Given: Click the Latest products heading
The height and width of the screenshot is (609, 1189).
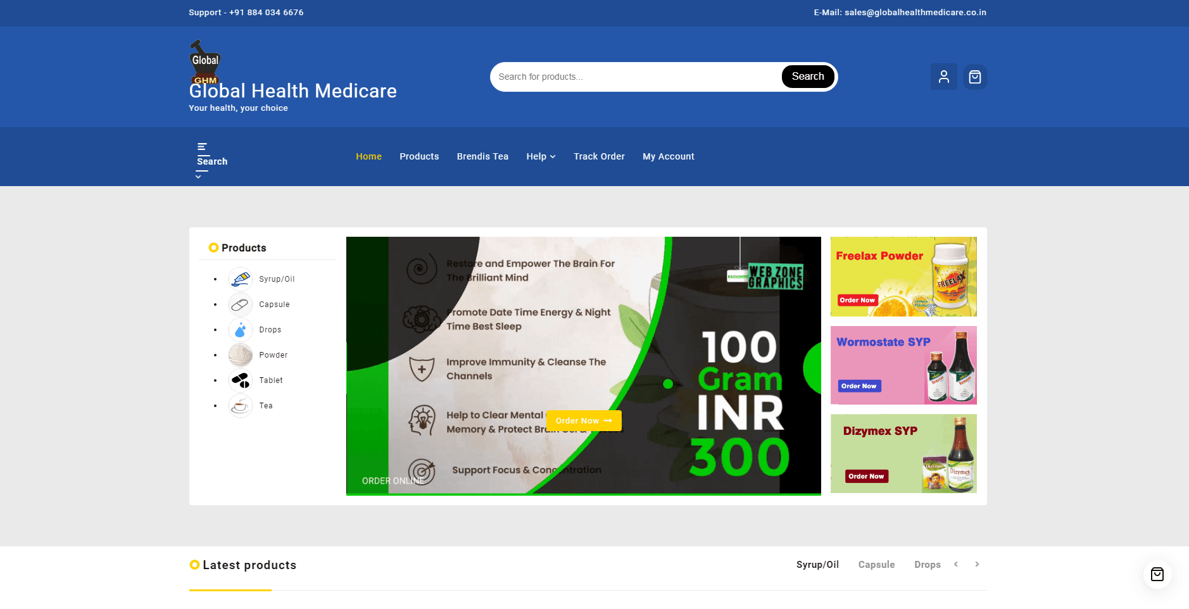Looking at the screenshot, I should 249,565.
